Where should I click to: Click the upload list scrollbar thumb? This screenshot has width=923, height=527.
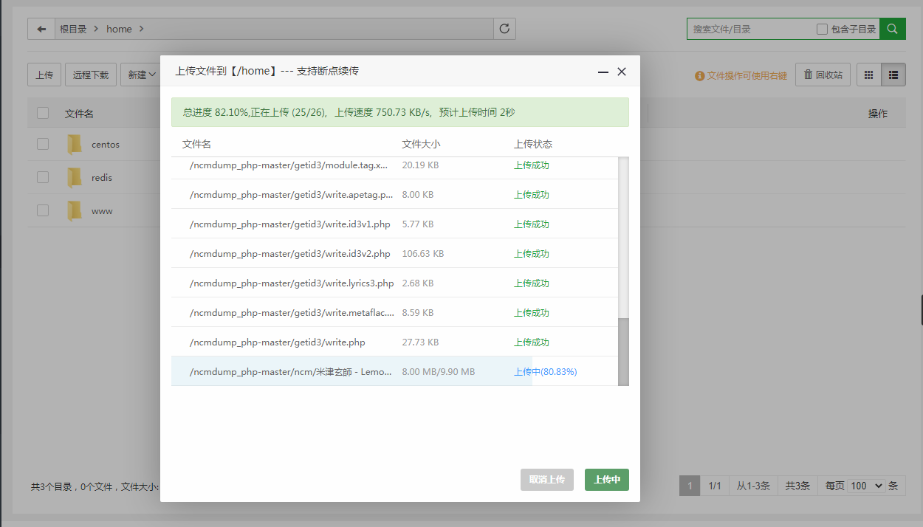tap(623, 351)
